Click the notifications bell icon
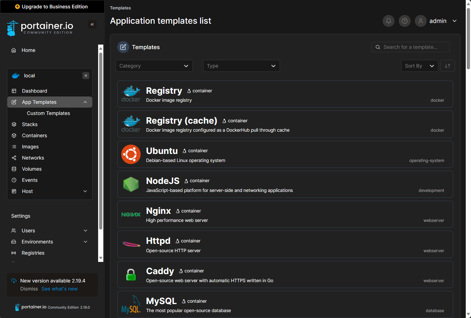The image size is (471, 318). [x=389, y=21]
